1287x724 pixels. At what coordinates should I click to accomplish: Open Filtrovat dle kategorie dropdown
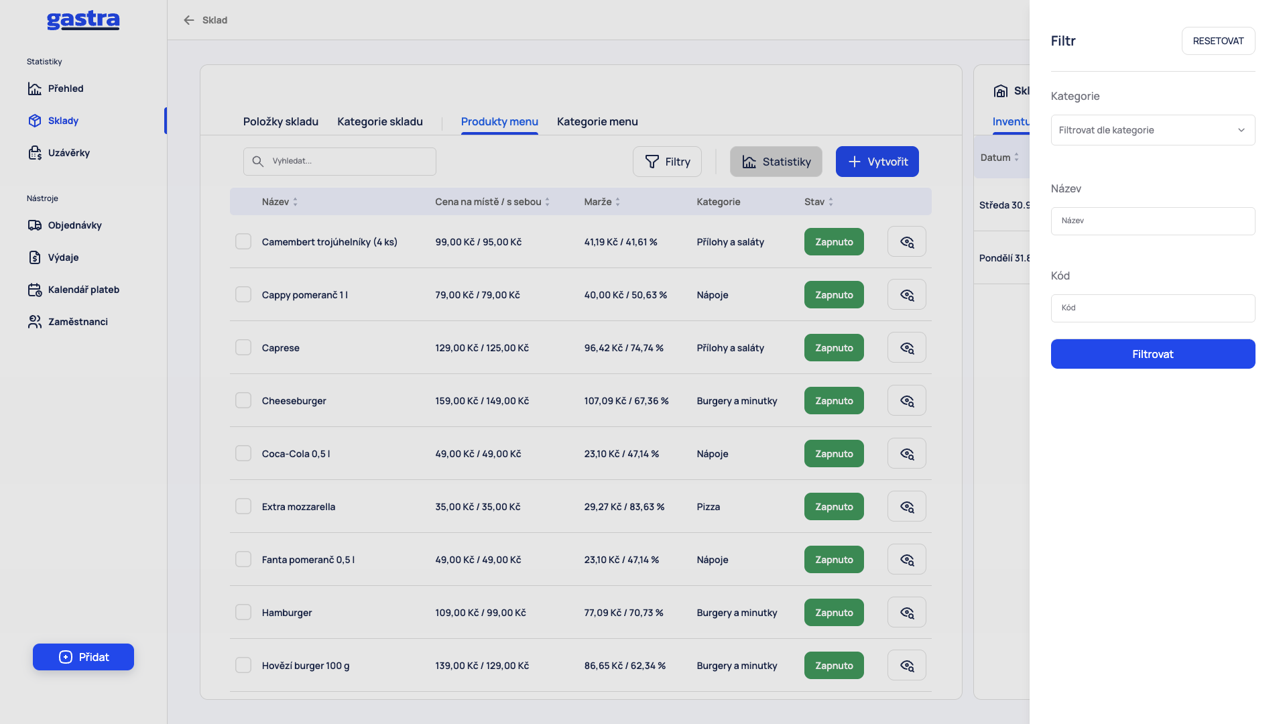pos(1153,130)
